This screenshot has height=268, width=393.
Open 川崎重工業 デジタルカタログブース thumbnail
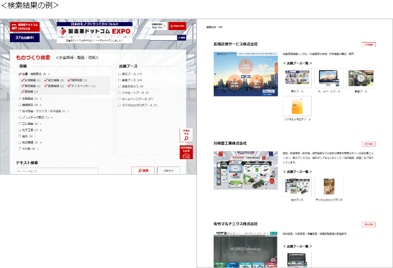329,187
